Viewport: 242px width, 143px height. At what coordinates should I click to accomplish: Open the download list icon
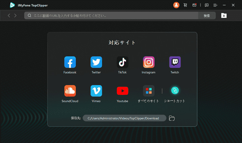coord(224,16)
